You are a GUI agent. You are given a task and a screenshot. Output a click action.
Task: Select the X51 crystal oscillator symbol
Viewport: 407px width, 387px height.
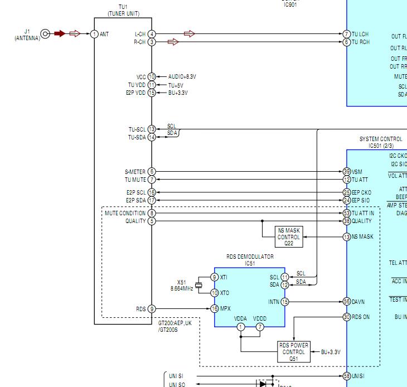point(198,285)
